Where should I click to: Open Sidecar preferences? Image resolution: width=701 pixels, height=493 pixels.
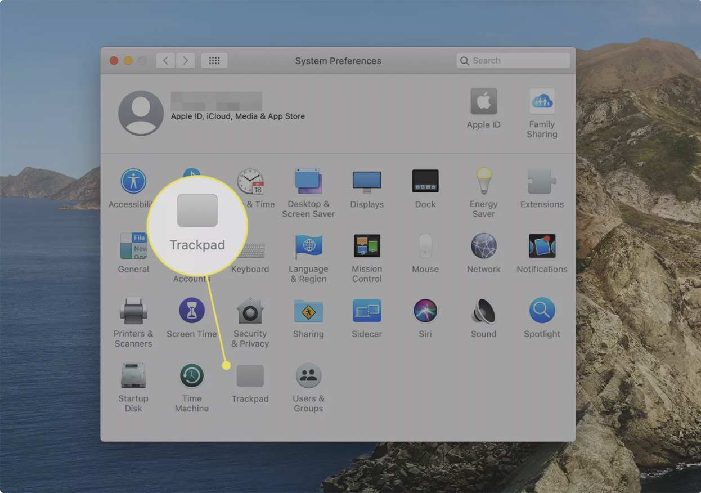pyautogui.click(x=367, y=311)
